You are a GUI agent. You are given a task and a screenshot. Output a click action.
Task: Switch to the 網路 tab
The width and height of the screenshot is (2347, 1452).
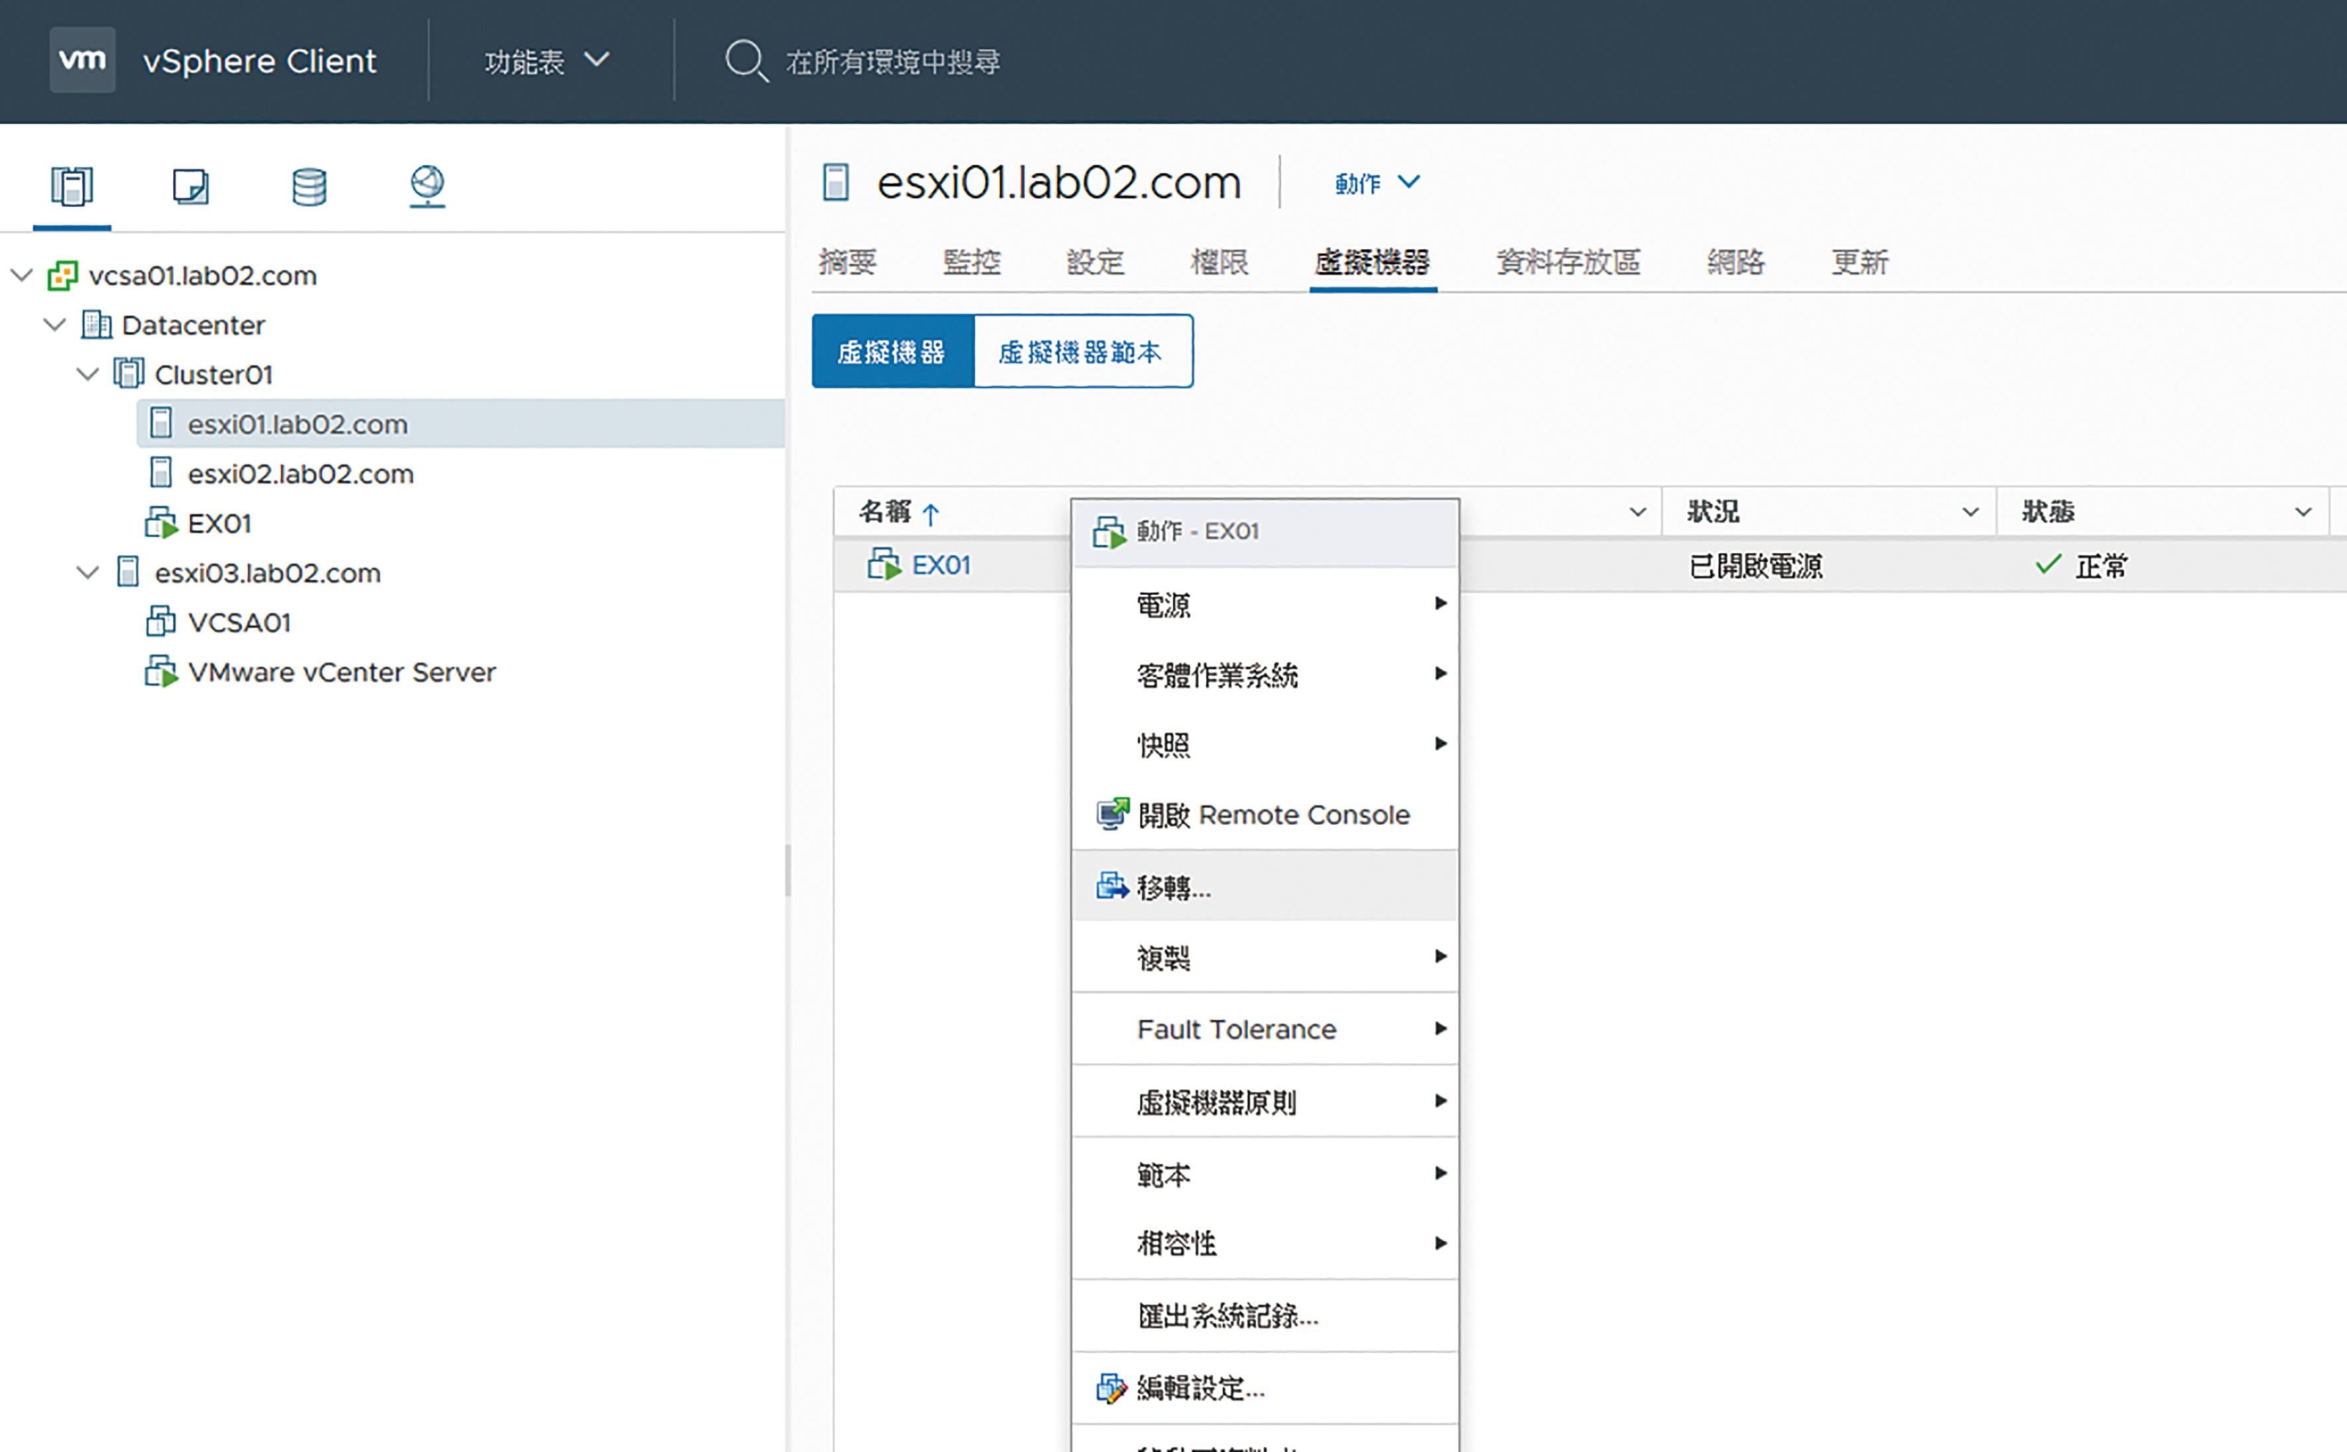click(1735, 261)
